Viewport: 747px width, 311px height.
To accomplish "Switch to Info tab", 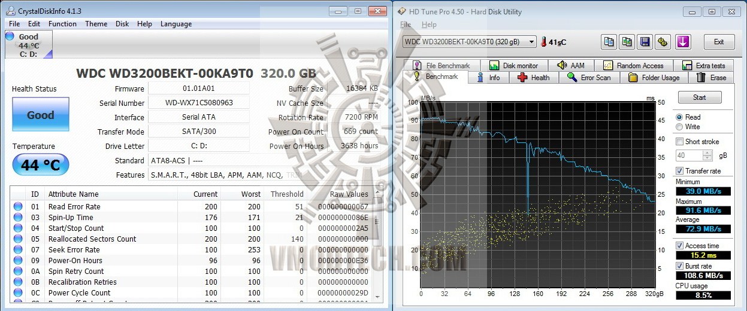I will point(488,77).
